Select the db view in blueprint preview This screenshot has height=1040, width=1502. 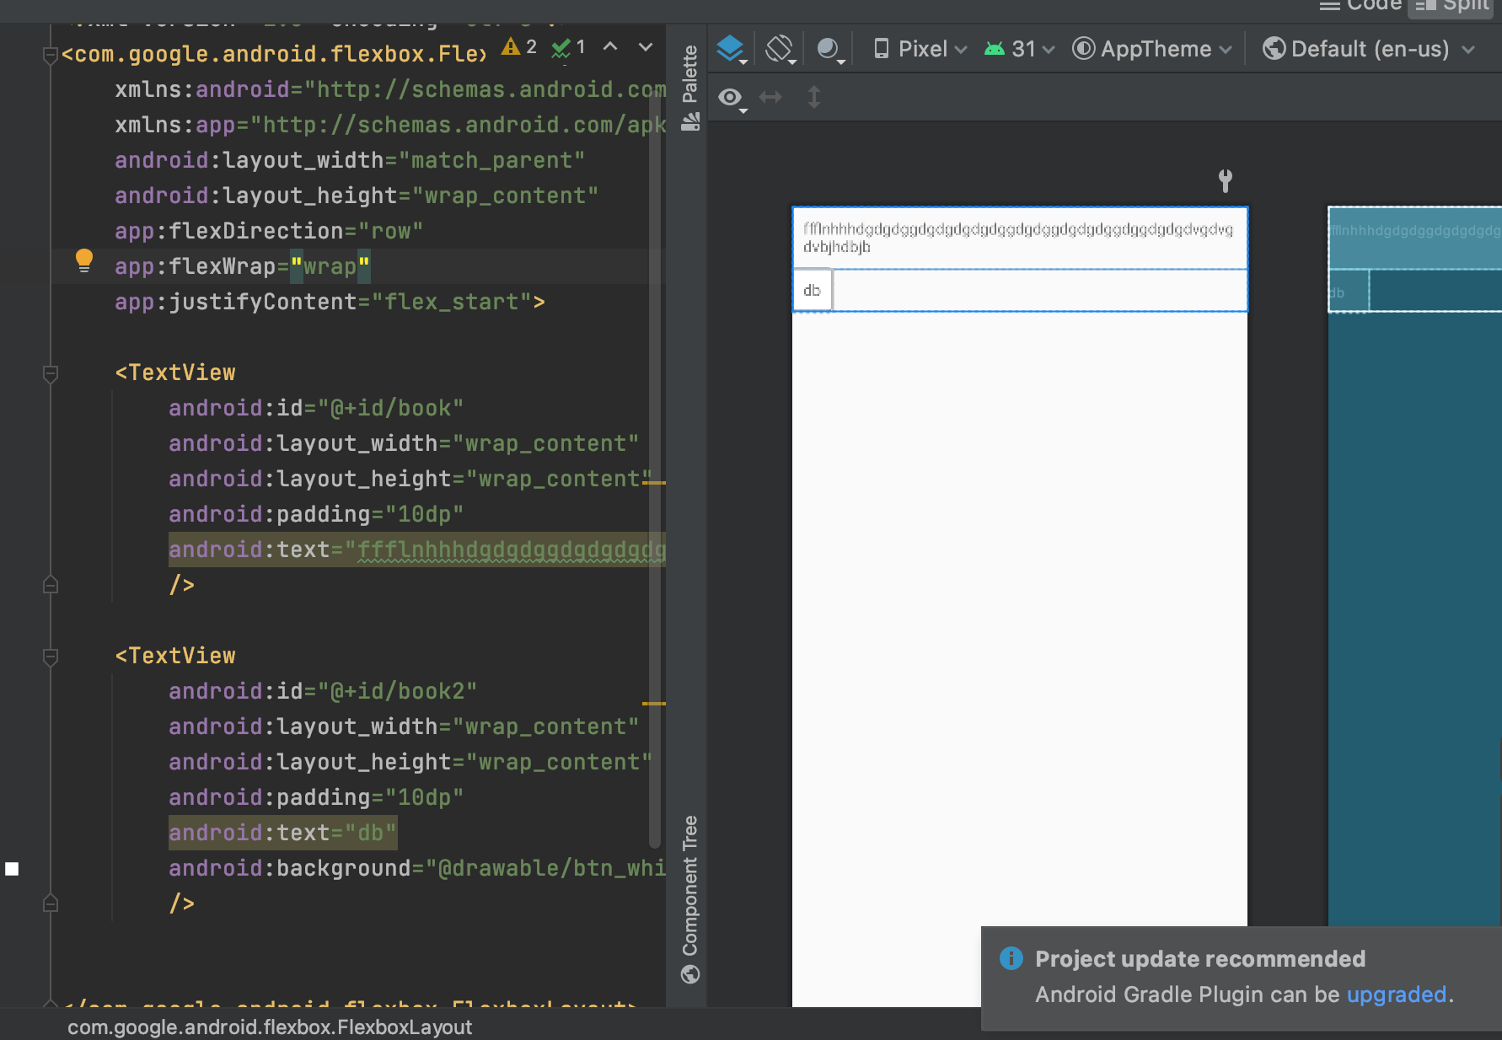(x=1349, y=292)
